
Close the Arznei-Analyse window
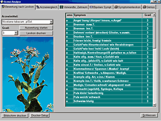[159, 2]
